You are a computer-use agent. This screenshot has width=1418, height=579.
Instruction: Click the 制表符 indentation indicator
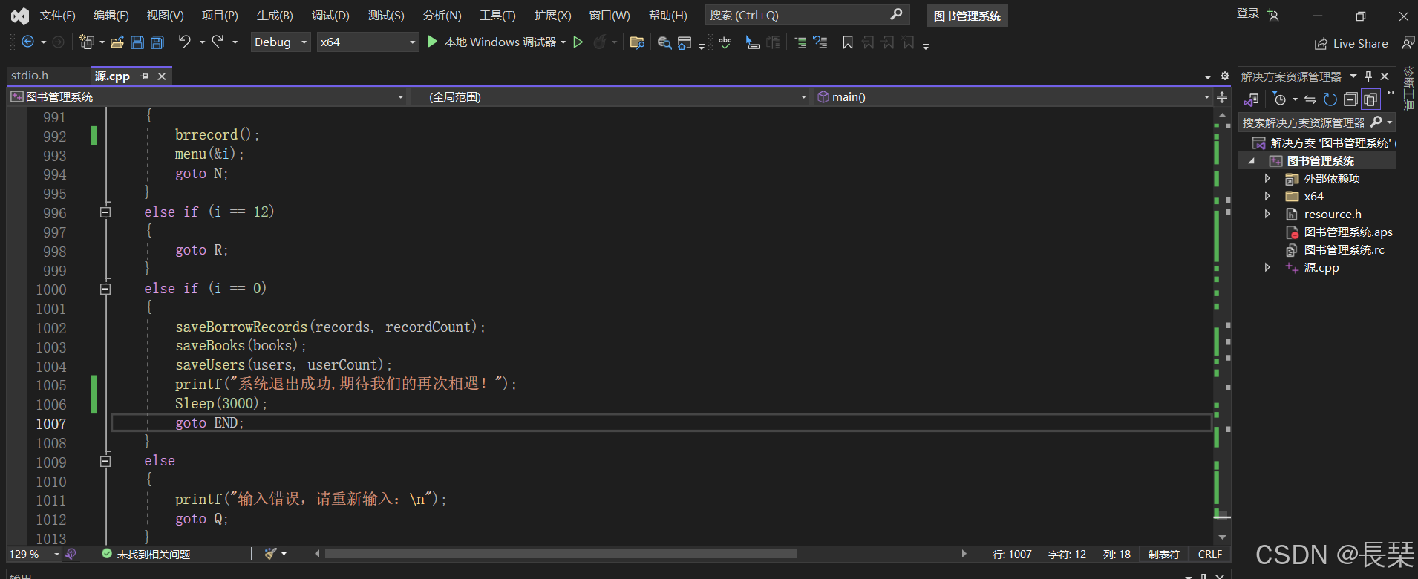pos(1163,555)
